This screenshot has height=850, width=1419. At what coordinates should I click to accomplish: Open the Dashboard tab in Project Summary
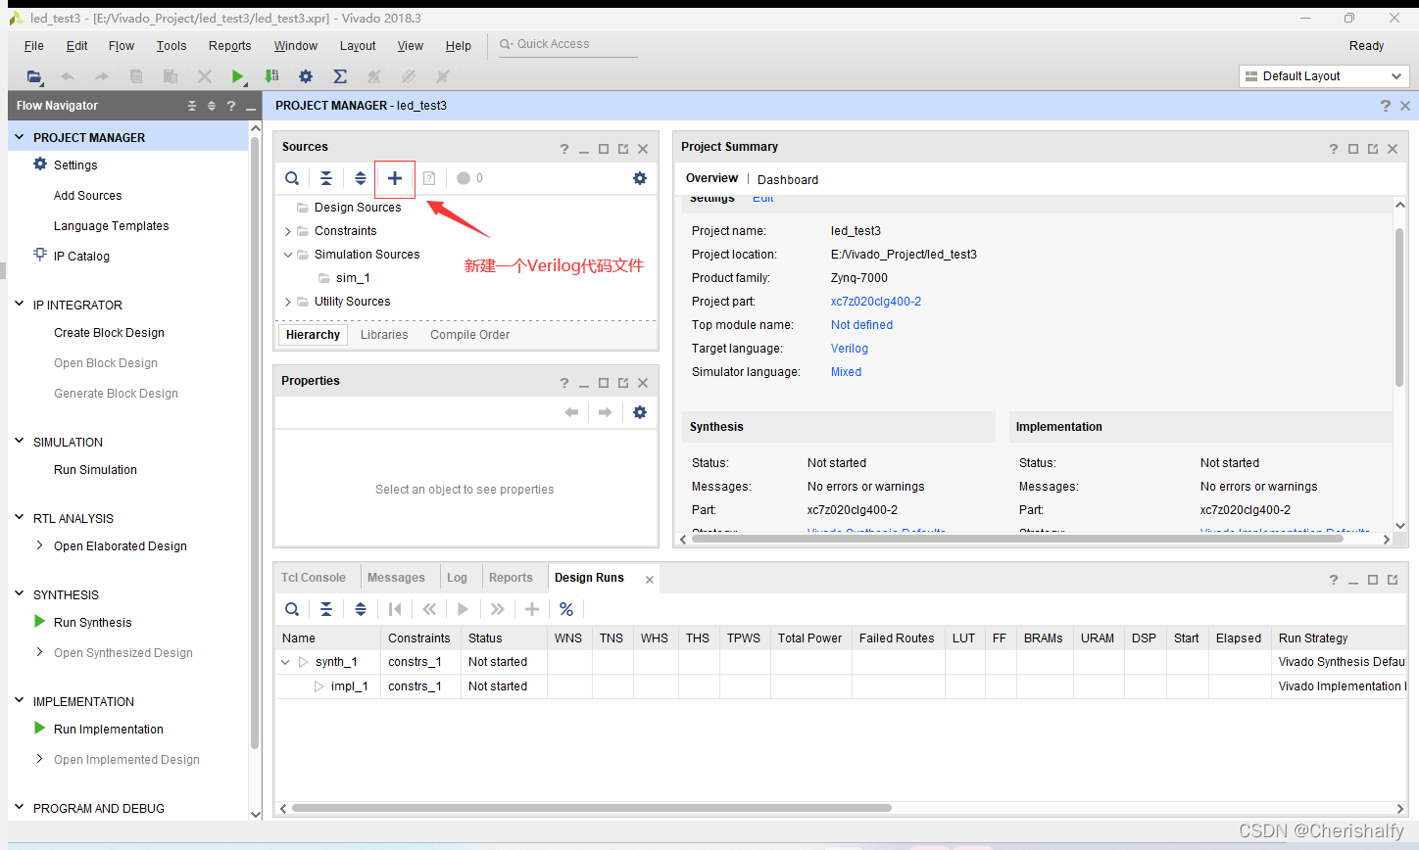point(788,179)
